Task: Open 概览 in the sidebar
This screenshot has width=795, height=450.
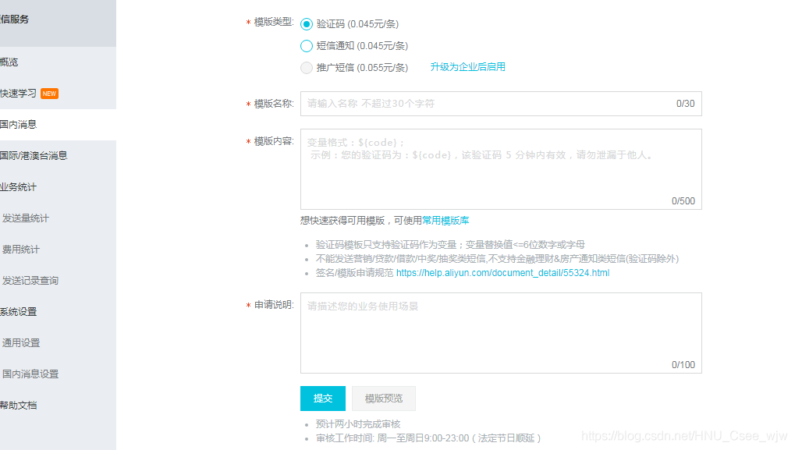Action: pos(9,62)
